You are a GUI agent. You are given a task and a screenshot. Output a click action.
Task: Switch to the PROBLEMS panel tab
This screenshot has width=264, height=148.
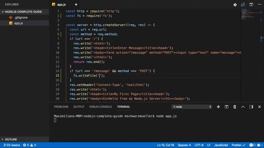point(61,107)
